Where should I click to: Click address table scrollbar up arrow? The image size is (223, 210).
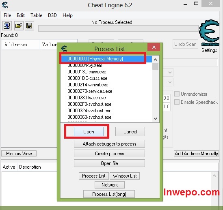(214, 176)
